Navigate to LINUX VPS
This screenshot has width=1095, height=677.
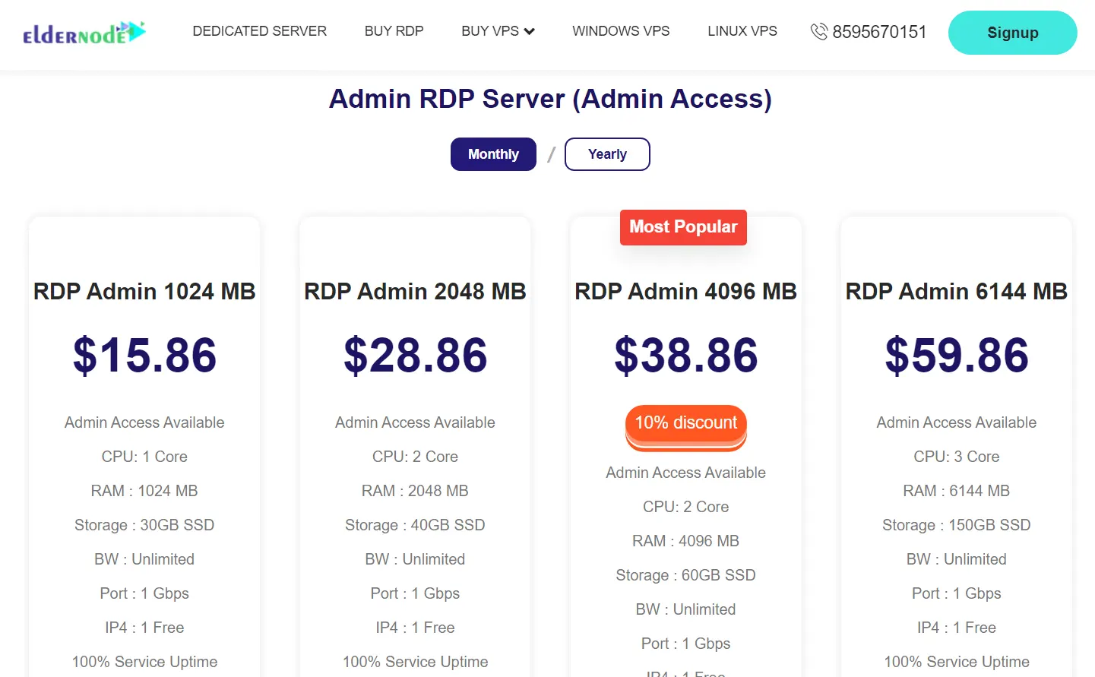pyautogui.click(x=742, y=31)
